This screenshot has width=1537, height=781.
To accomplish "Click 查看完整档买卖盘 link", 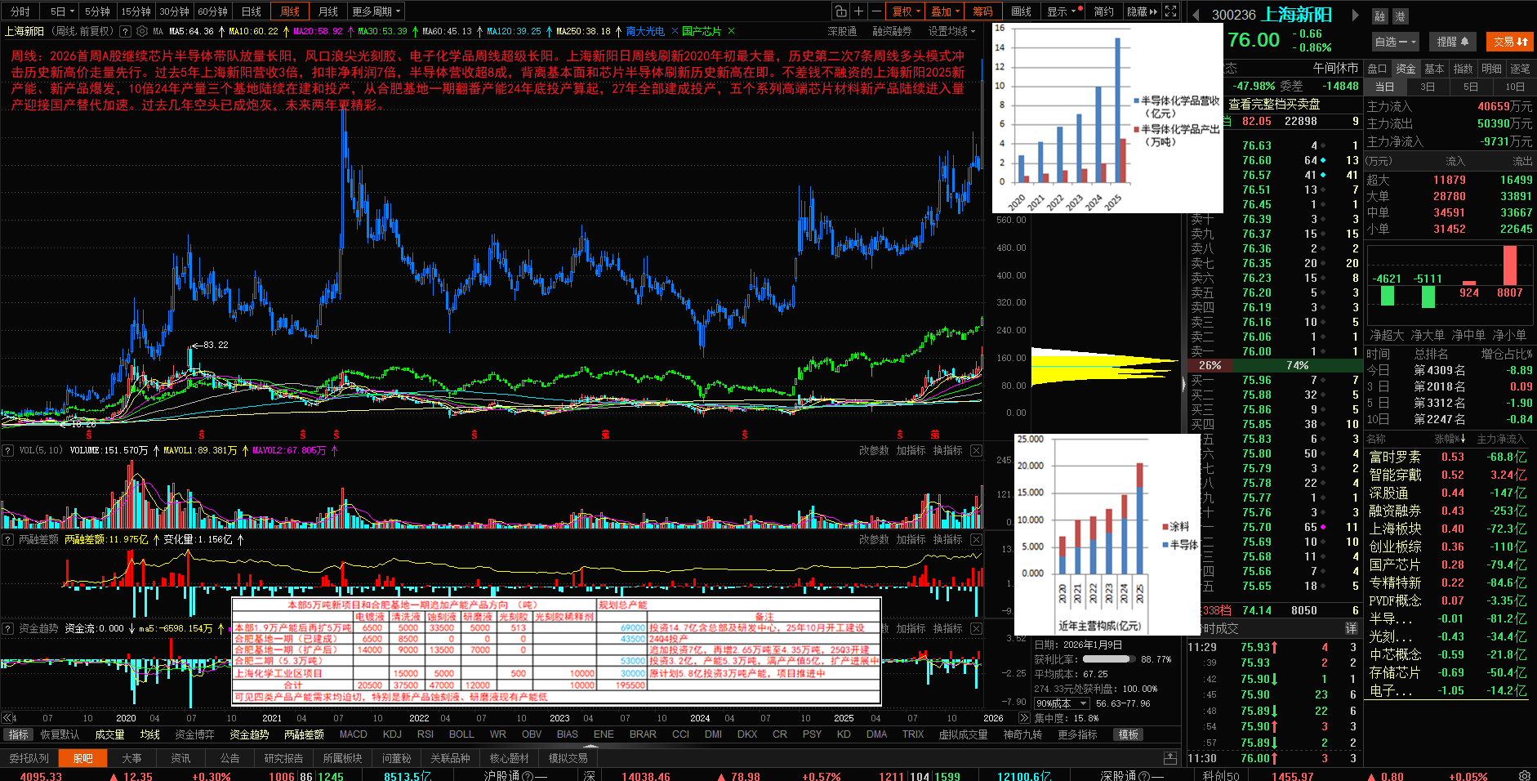I will [1274, 104].
